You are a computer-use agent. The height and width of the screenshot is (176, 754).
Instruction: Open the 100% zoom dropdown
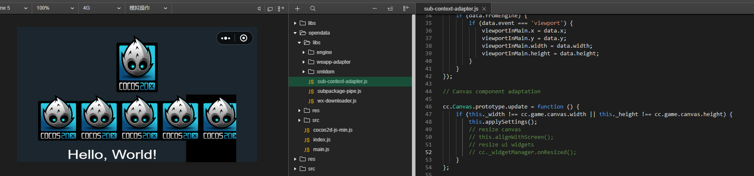click(x=55, y=8)
